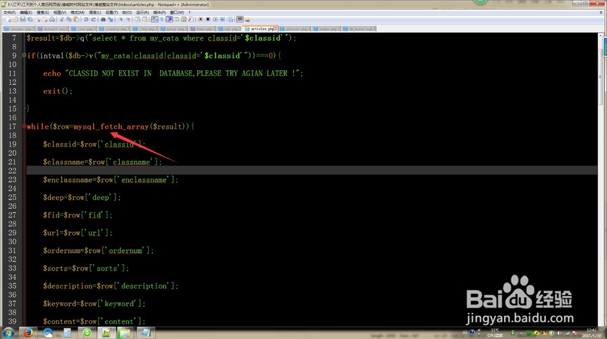
Task: Click on mysql_fetch_array in line 17
Action: point(110,126)
